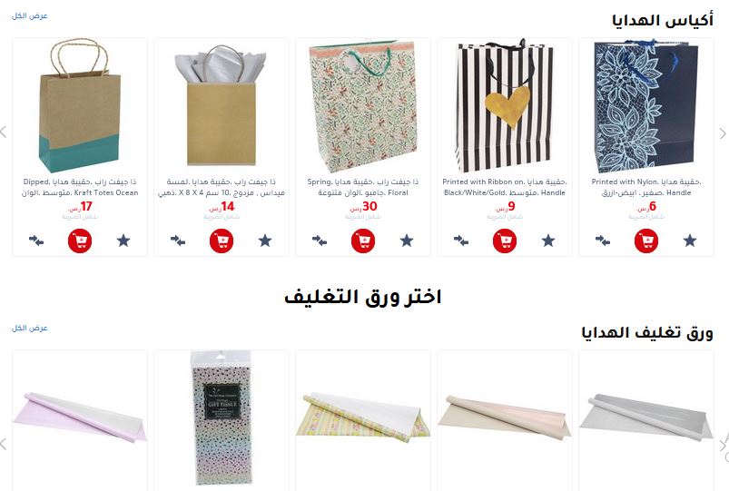Add the black striped heart bag to cart
The width and height of the screenshot is (729, 491).
pos(505,241)
